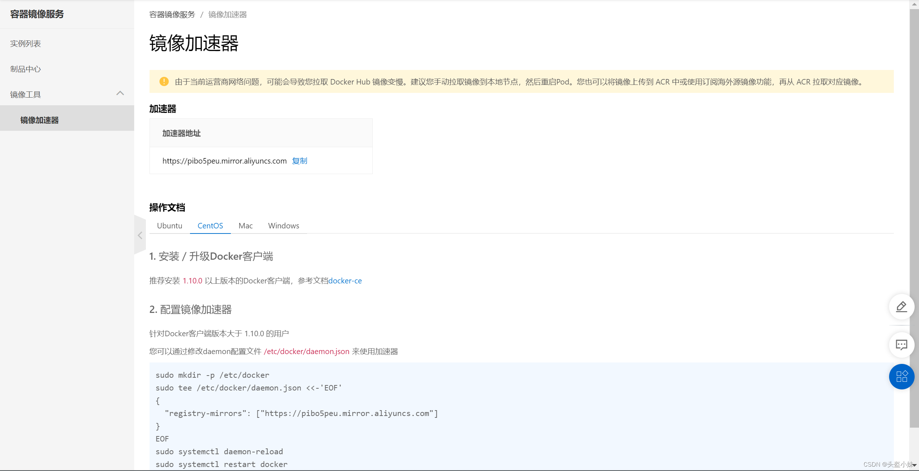The image size is (919, 471).
Task: Click the vertical scrollbar thumb
Action: (914, 219)
